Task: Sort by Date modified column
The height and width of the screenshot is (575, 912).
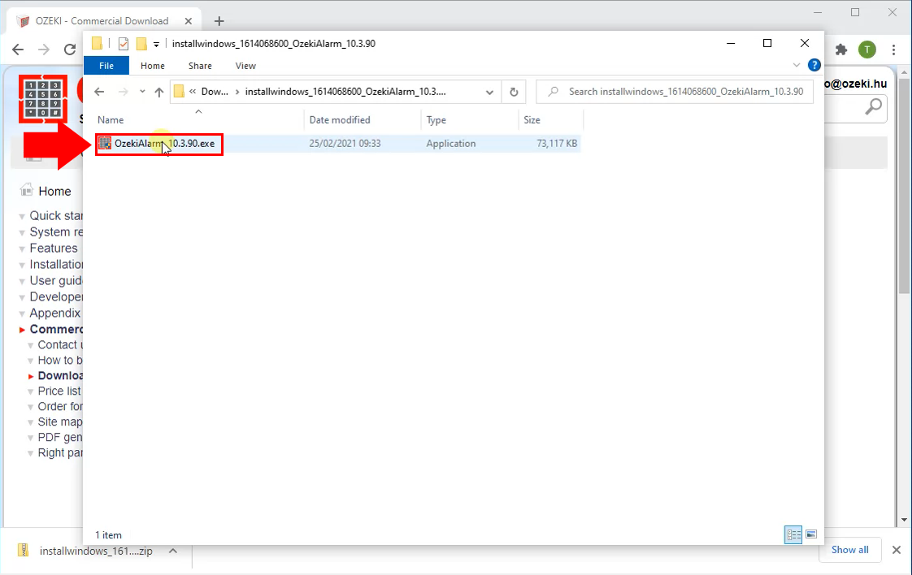Action: (363, 119)
